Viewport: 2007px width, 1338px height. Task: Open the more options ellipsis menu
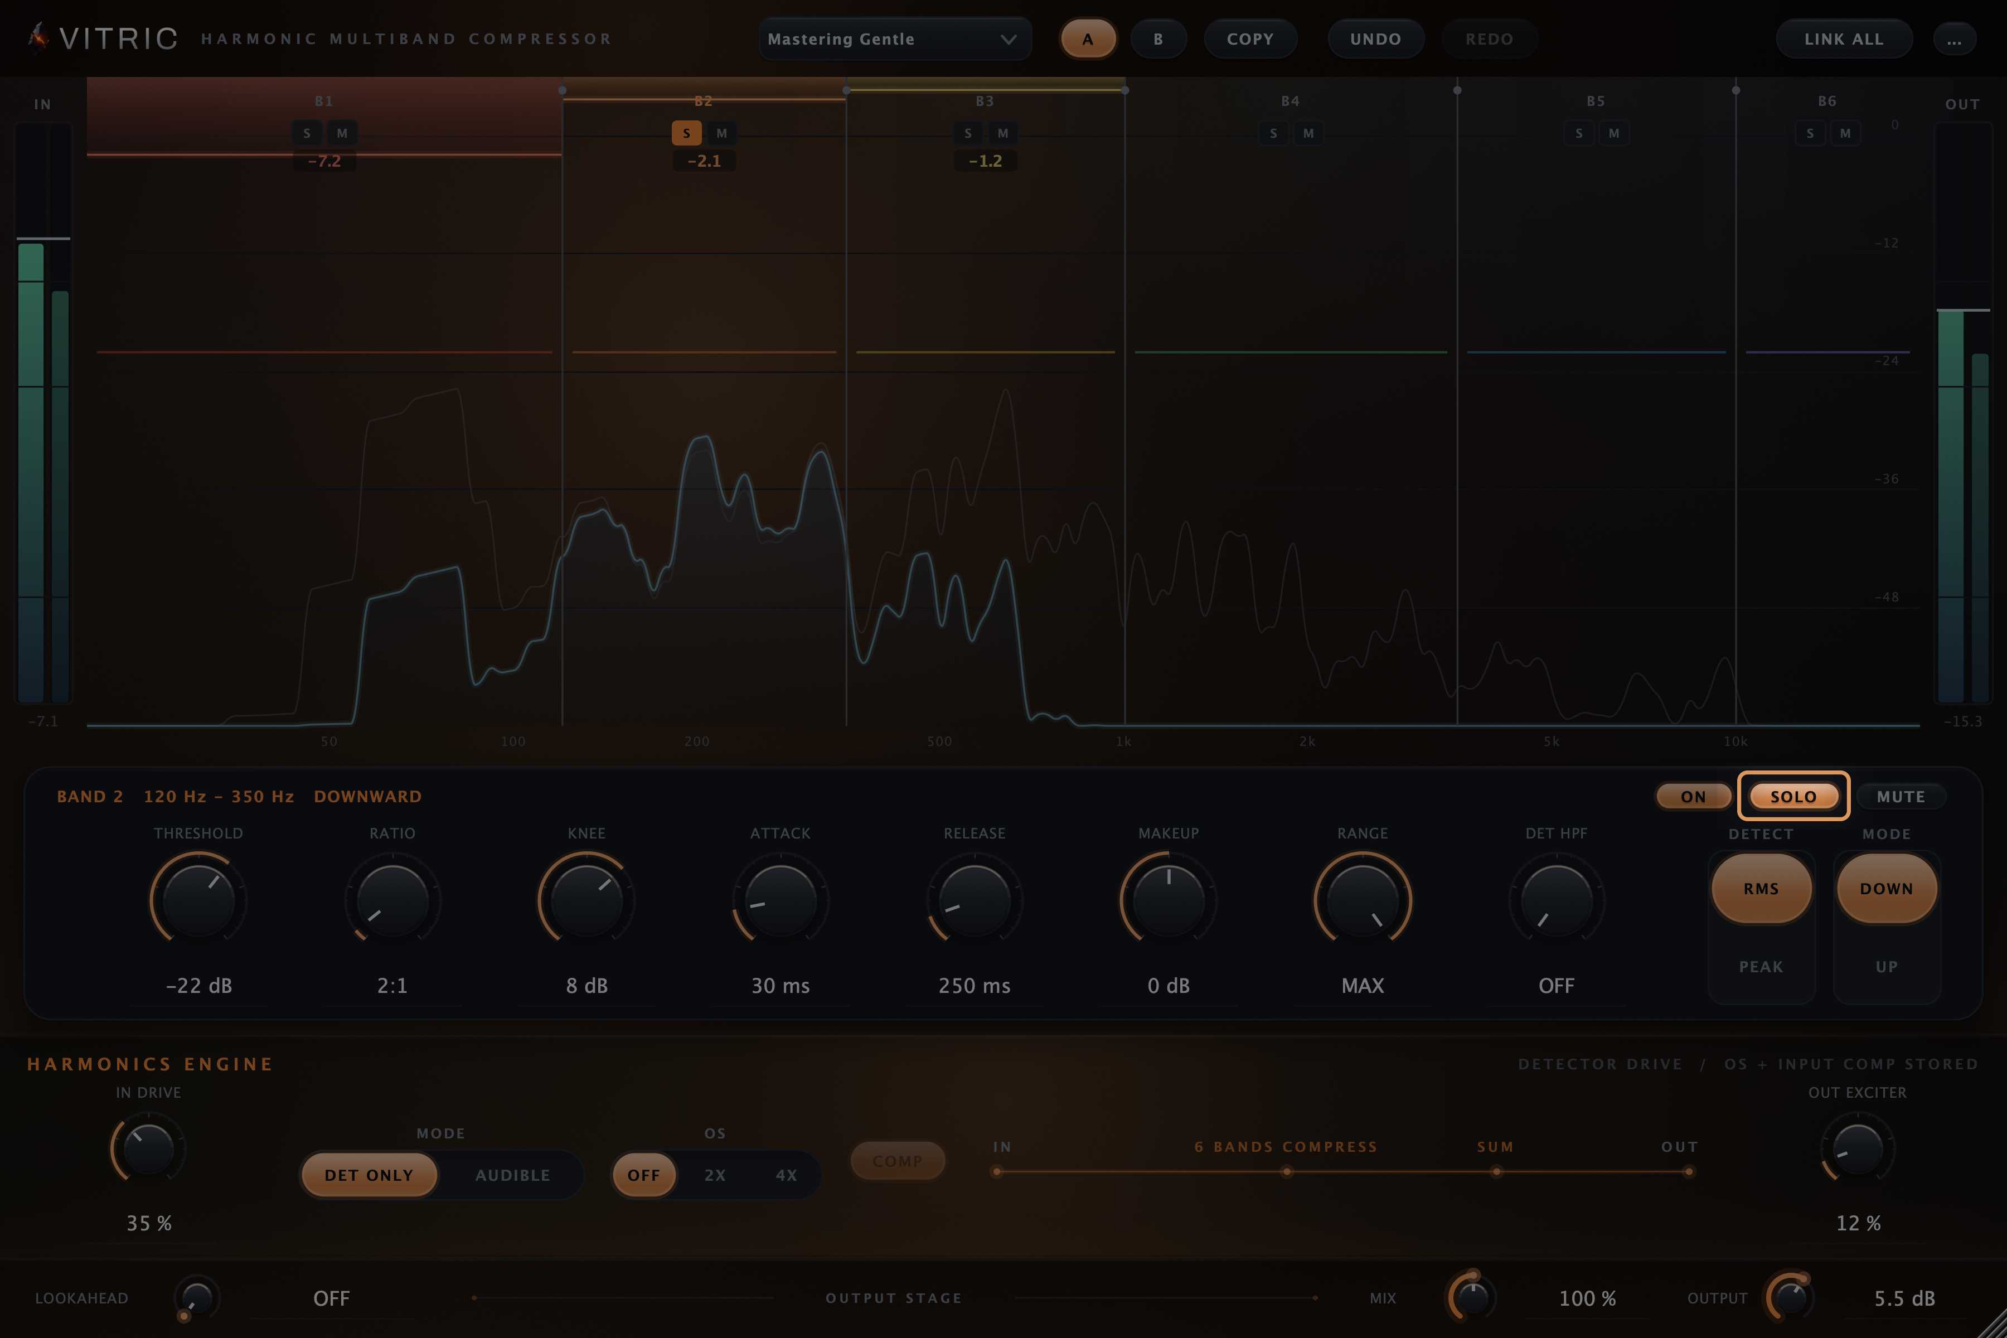(1954, 39)
